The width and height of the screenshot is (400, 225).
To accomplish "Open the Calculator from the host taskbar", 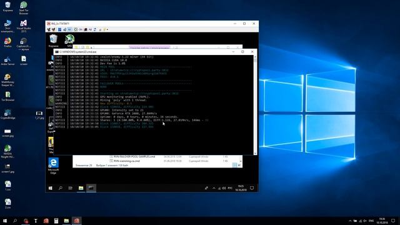I will coord(56,221).
